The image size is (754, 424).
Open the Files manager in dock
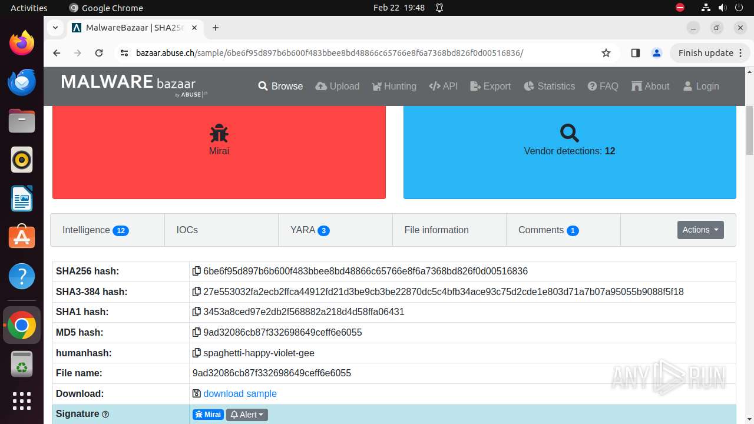tap(22, 121)
